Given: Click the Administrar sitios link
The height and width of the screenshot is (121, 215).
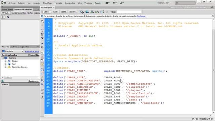Looking at the screenshot, I should click(32, 51).
